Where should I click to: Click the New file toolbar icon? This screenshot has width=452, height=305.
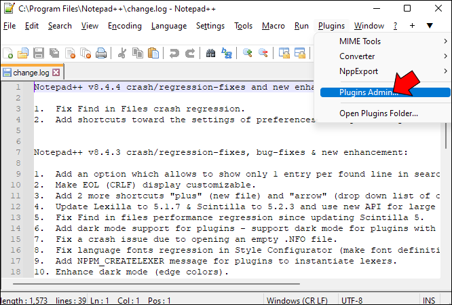click(7, 53)
